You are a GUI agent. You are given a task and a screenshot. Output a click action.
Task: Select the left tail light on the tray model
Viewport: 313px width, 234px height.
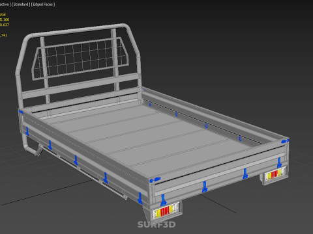(167, 211)
